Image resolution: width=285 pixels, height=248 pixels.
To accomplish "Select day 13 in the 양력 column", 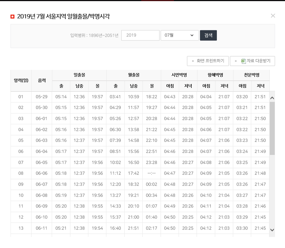I will [21, 228].
